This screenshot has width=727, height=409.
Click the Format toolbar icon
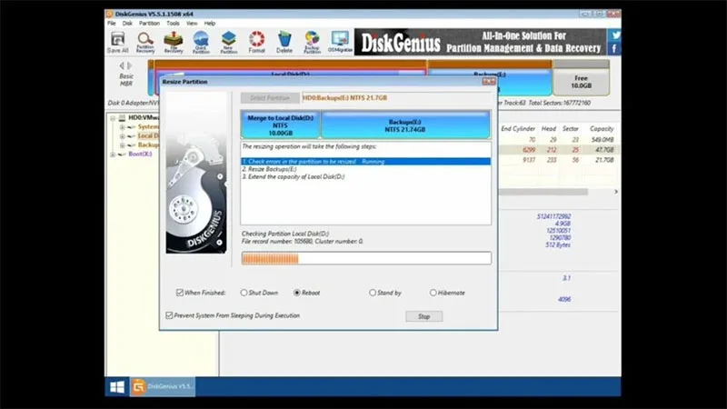pos(256,42)
